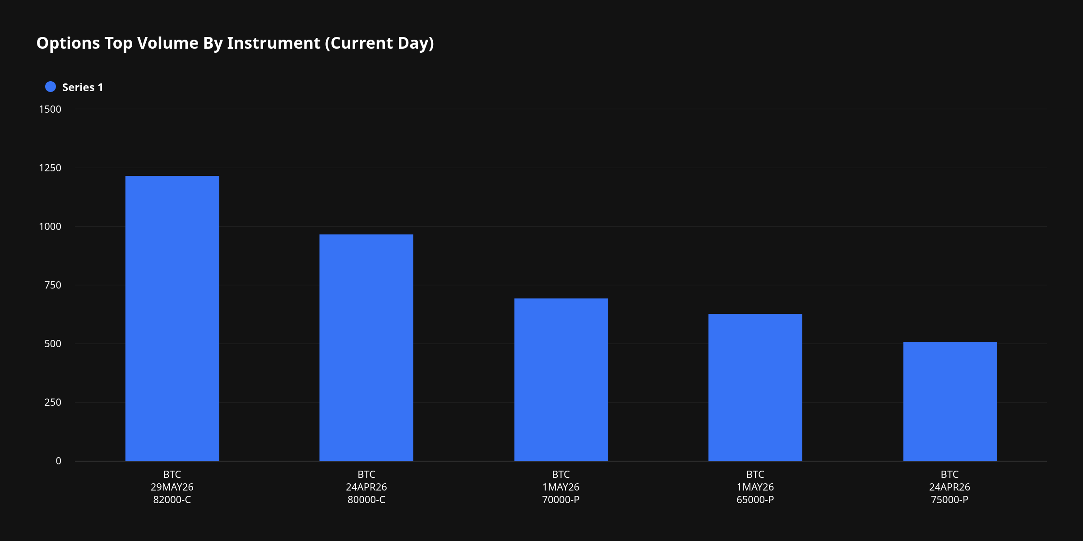Click the 500 y-axis label
The width and height of the screenshot is (1083, 541).
point(53,344)
